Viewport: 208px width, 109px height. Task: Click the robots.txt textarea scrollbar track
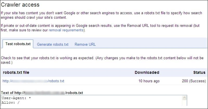[x=184, y=103]
